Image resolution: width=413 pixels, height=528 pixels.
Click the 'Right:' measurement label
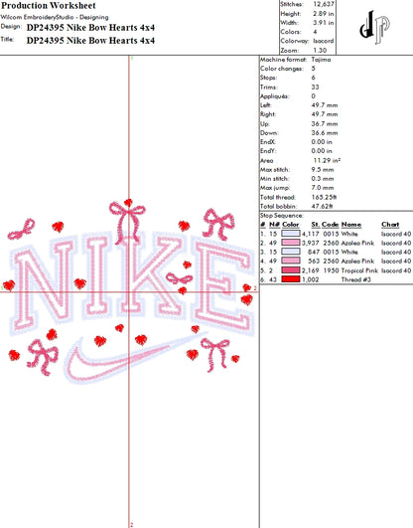[x=268, y=114]
